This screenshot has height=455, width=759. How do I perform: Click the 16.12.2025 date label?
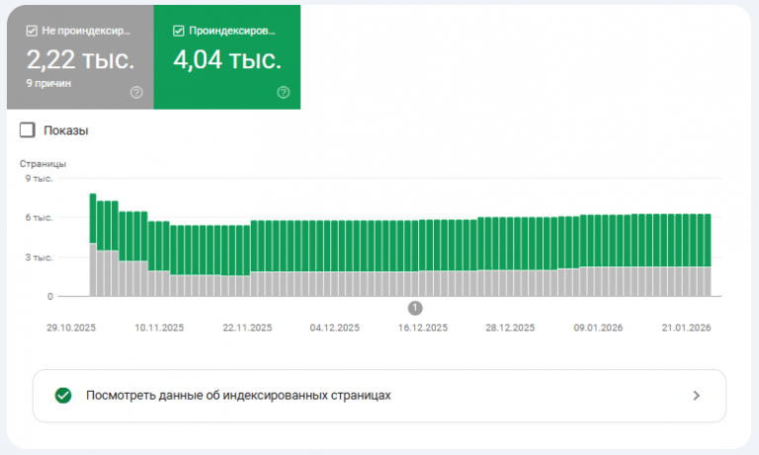click(423, 328)
